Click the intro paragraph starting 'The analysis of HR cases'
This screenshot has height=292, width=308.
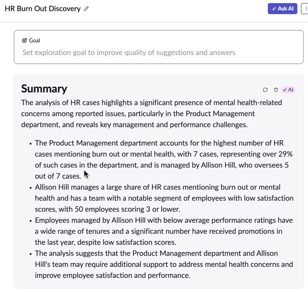[151, 113]
